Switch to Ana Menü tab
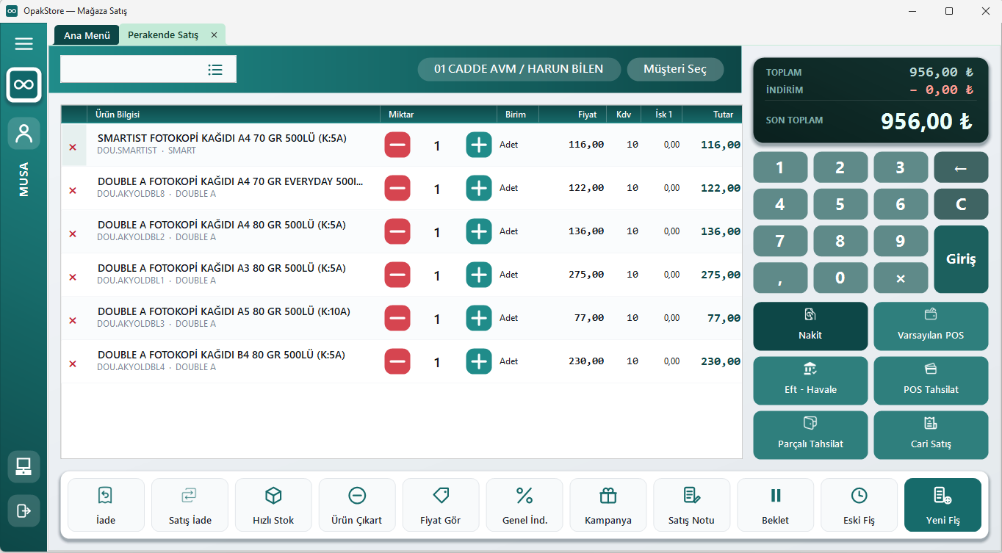Viewport: 1002px width, 553px height. click(x=87, y=35)
